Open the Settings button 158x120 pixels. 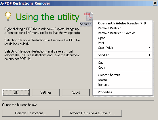coord(46,92)
